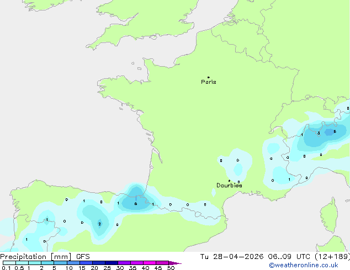Click the forecast date "Tu 28-04-2026" text
This screenshot has width=350, height=270.
(x=232, y=257)
